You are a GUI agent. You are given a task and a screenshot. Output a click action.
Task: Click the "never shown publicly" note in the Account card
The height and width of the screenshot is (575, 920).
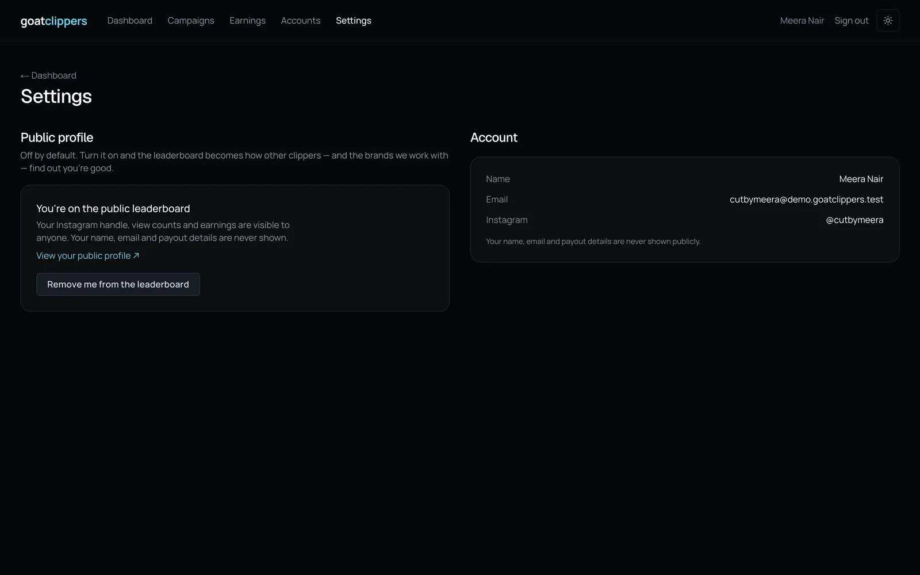[593, 241]
